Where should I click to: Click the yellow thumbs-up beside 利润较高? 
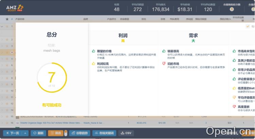pos(93,63)
